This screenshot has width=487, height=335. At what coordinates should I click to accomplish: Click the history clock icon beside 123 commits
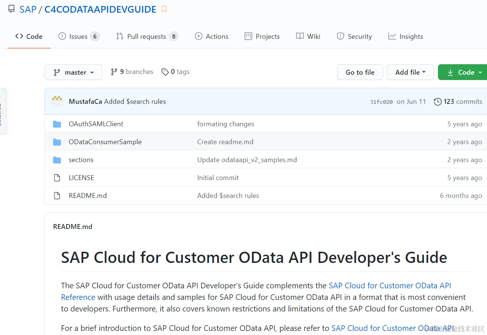tap(438, 101)
